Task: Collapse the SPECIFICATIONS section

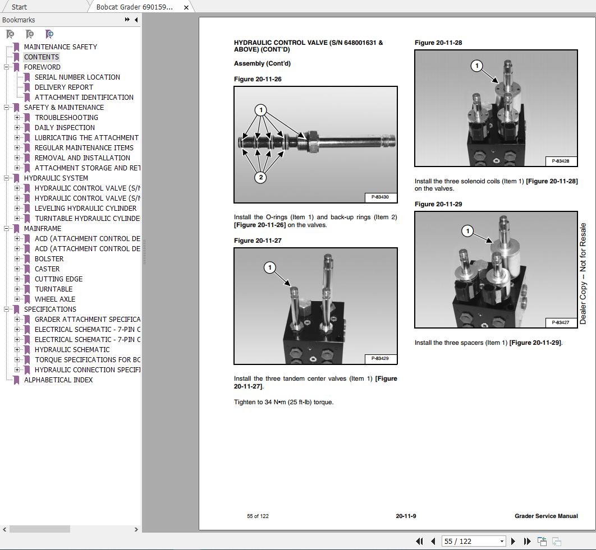Action: click(x=7, y=309)
